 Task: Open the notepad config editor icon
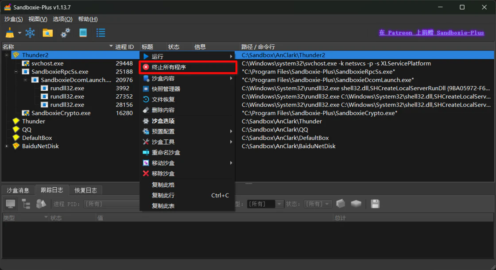(83, 33)
